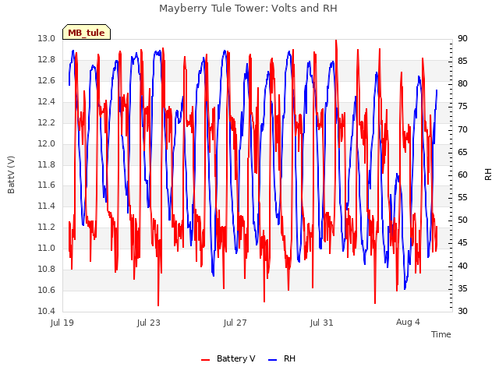Click the 11.6 voltage tick label
This screenshot has height=374, width=499.
47,185
